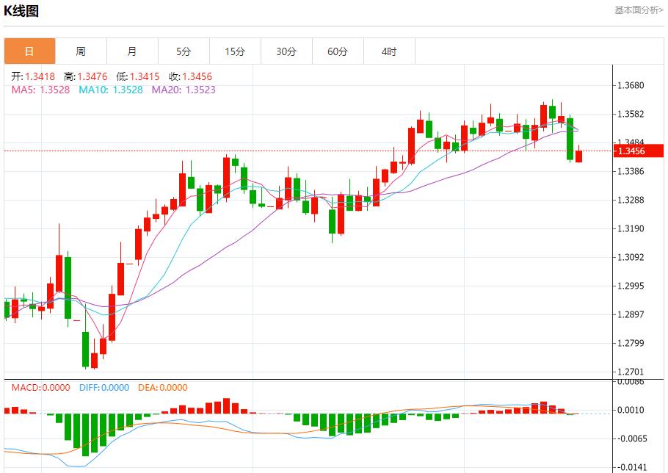Click the 1.3680 price axis label
The width and height of the screenshot is (668, 473).
click(631, 85)
